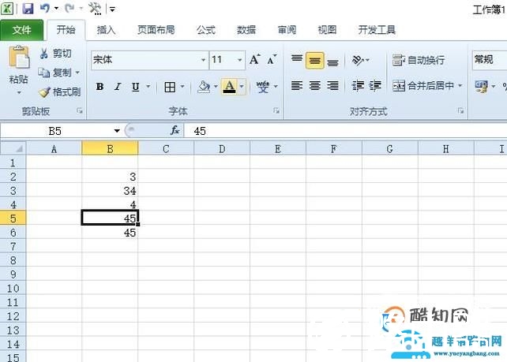Expand the 复制 copy options arrow
Viewport: 507px width, 362px height.
(77, 73)
